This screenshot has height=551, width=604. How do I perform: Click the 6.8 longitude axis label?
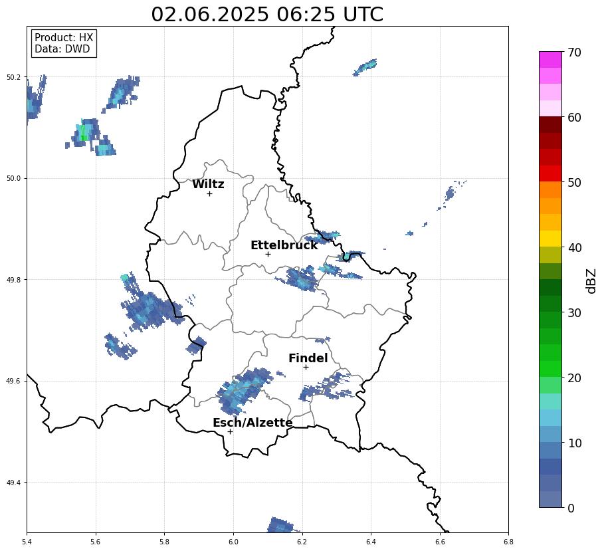[508, 542]
